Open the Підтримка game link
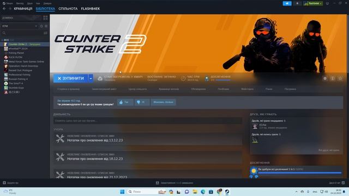The width and height of the screenshot is (349, 196). [x=290, y=89]
